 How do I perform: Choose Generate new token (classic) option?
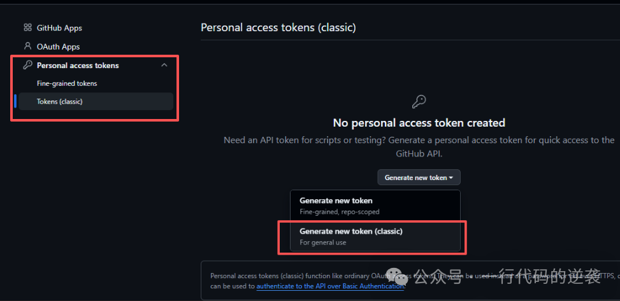click(375, 235)
